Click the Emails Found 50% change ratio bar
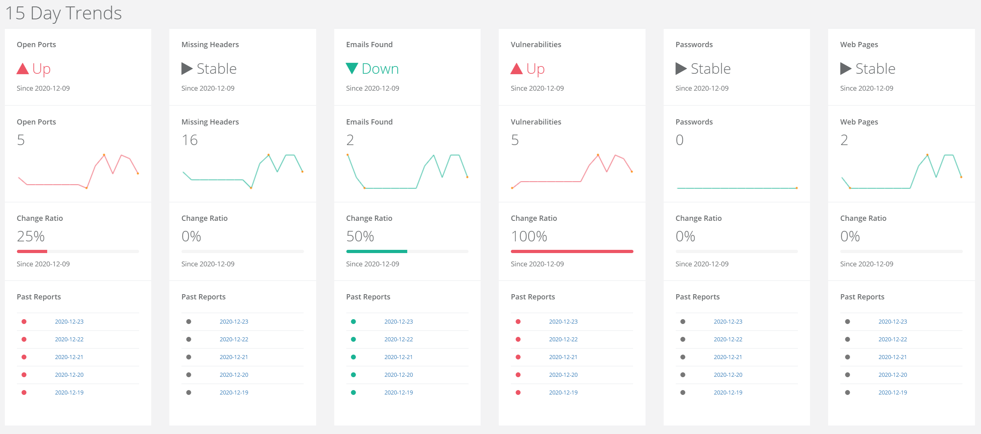The width and height of the screenshot is (981, 434). 407,251
